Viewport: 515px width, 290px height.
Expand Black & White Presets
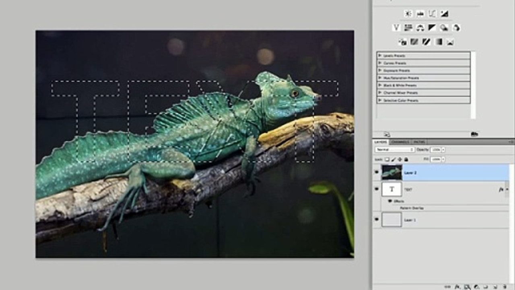coord(380,85)
